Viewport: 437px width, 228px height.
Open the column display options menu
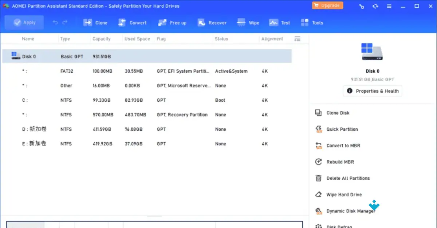click(297, 38)
